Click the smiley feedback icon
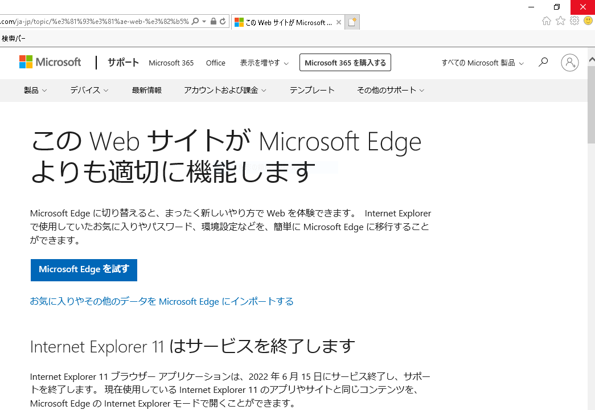The width and height of the screenshot is (595, 410). click(x=588, y=20)
